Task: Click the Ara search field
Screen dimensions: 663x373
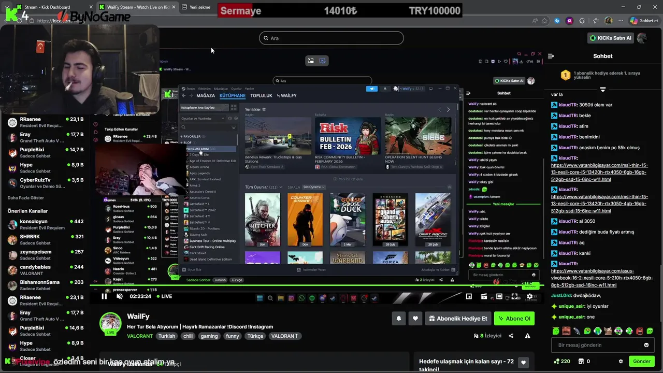Action: tap(331, 38)
